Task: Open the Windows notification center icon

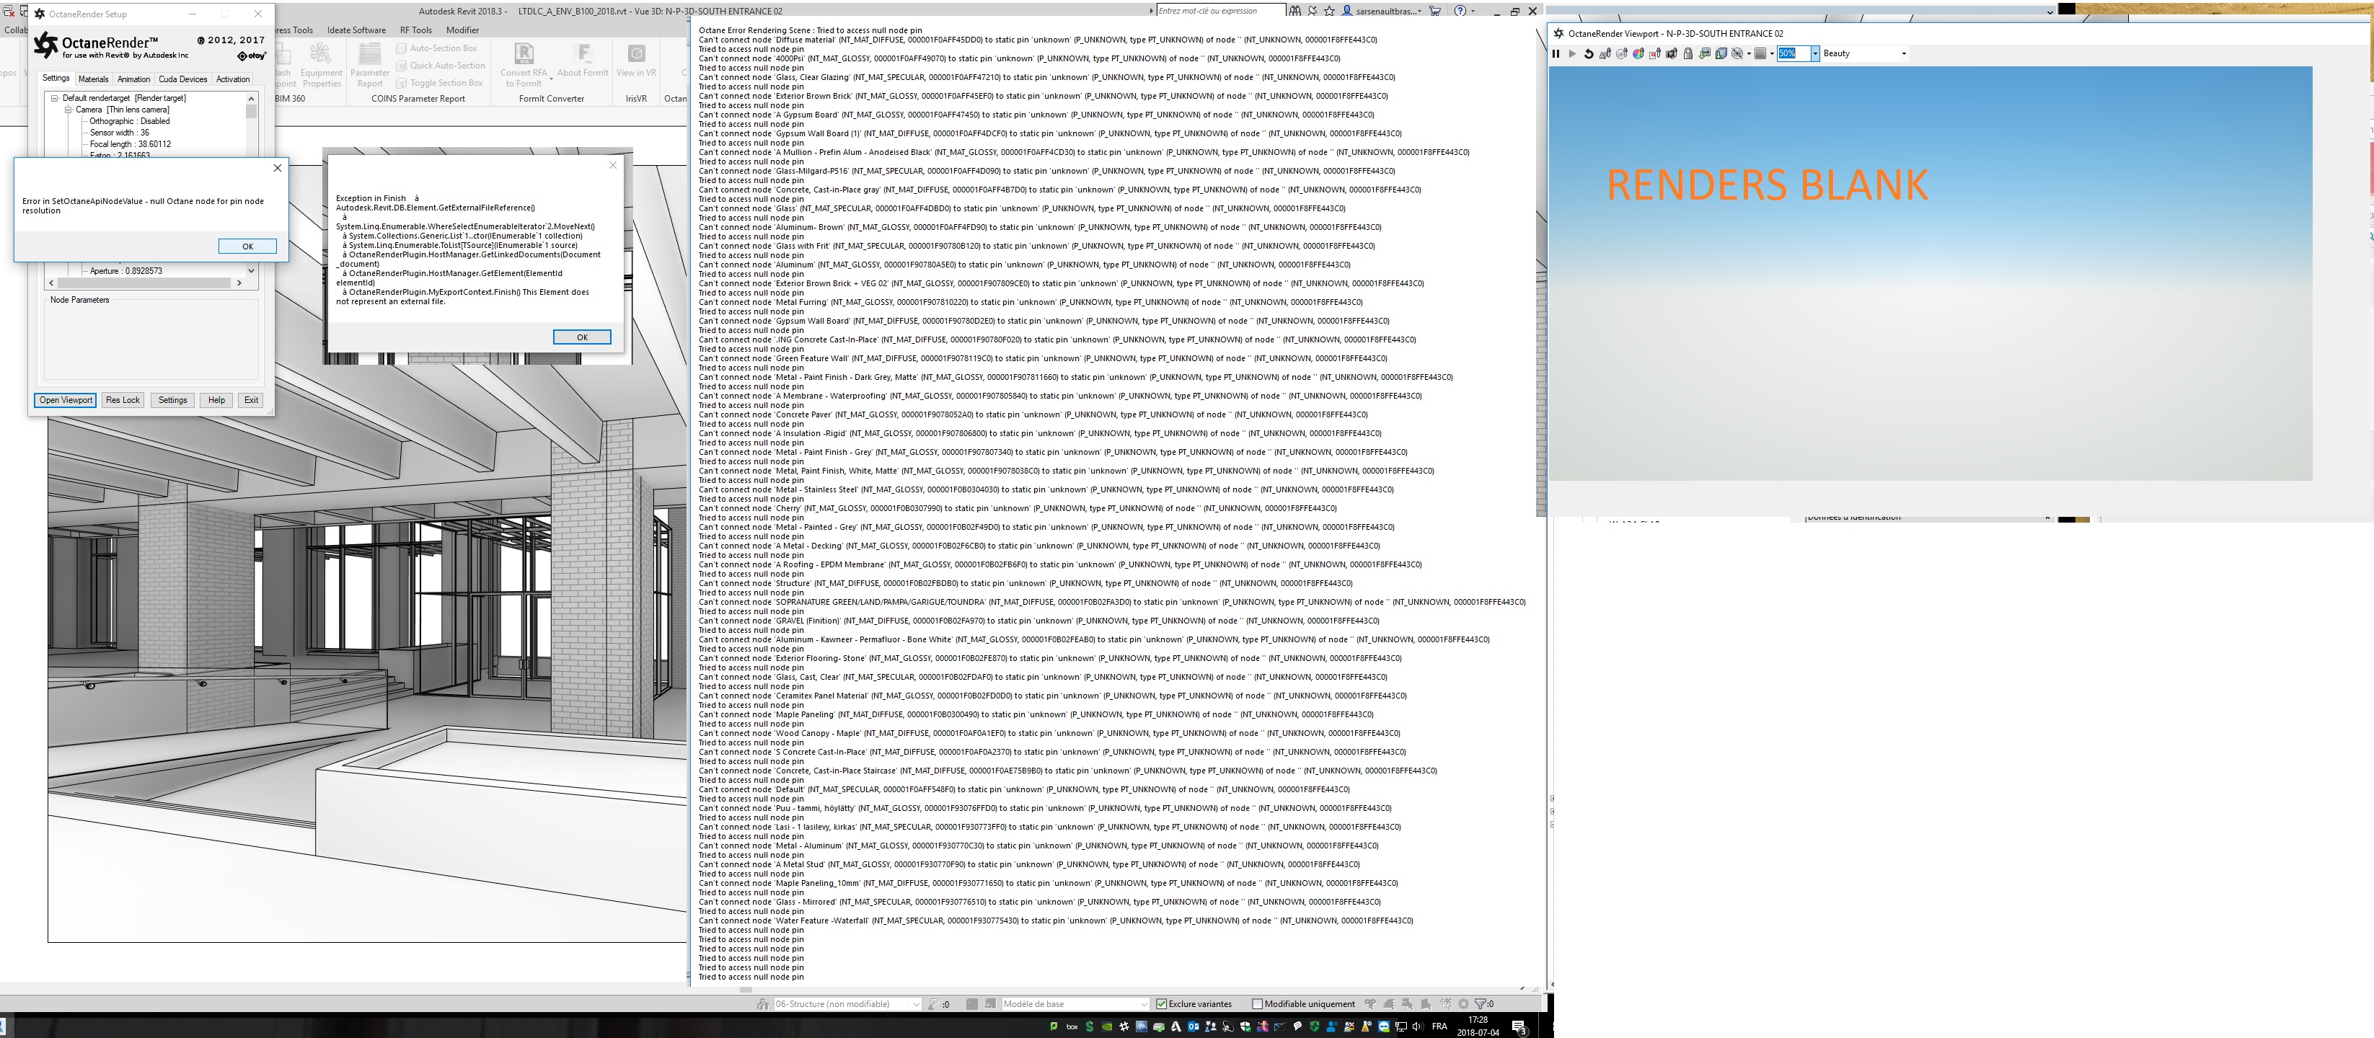Action: (x=1519, y=1026)
